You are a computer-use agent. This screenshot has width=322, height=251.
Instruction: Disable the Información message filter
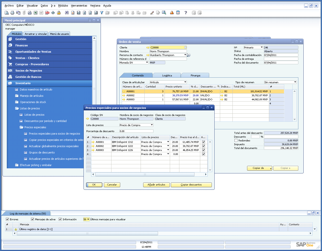click(x=60, y=219)
